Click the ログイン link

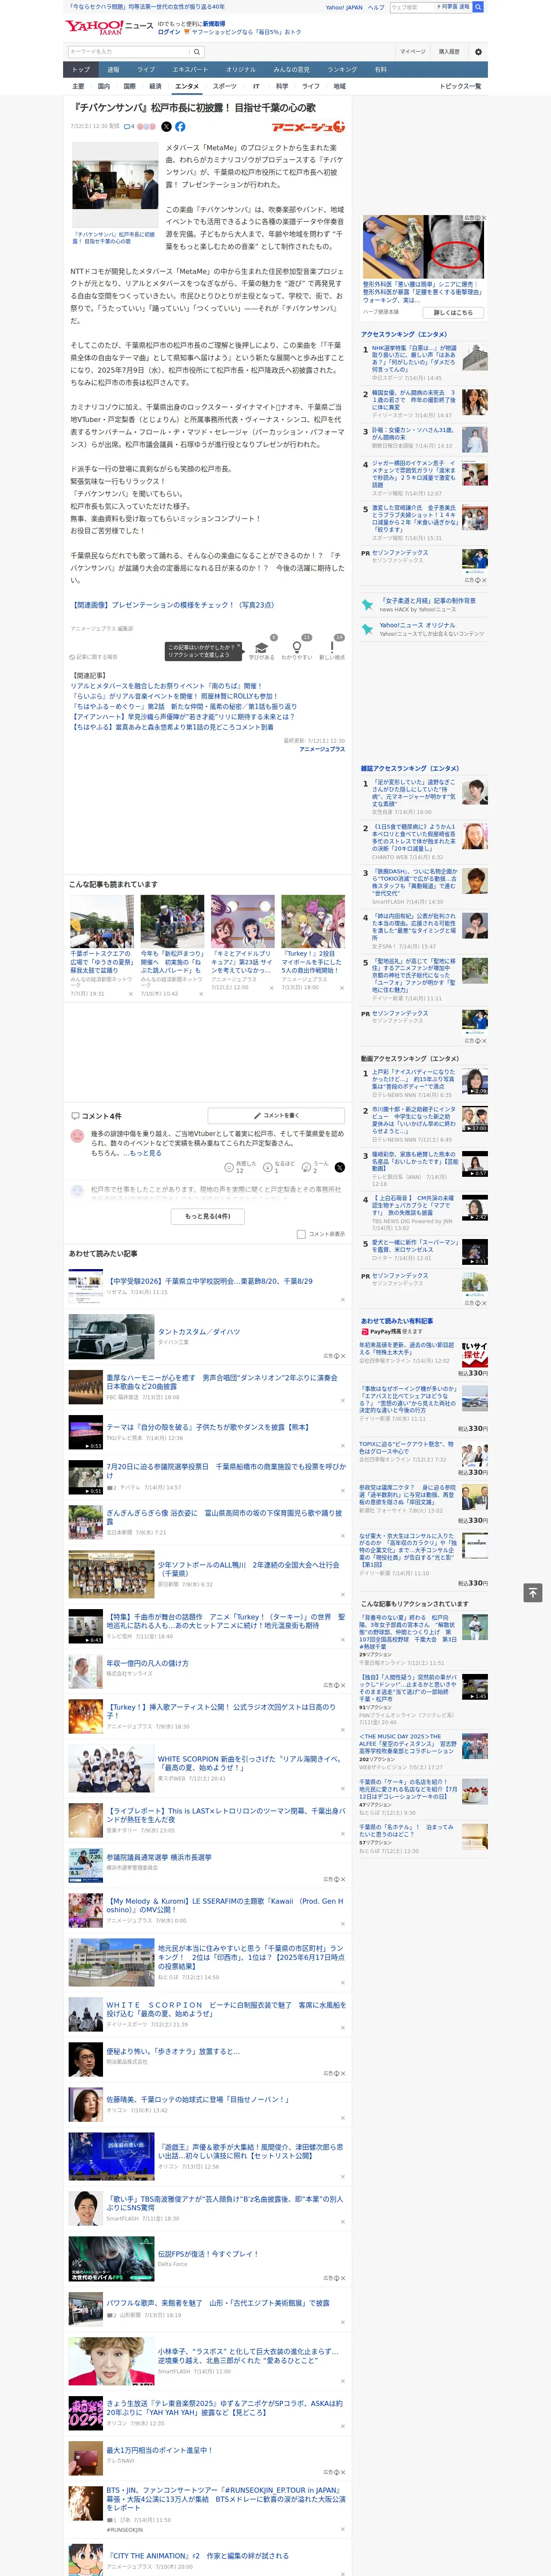[x=169, y=32]
